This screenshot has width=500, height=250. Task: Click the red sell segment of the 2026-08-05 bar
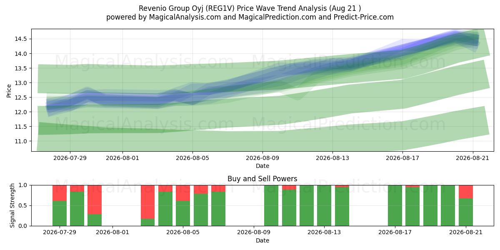coord(183,193)
